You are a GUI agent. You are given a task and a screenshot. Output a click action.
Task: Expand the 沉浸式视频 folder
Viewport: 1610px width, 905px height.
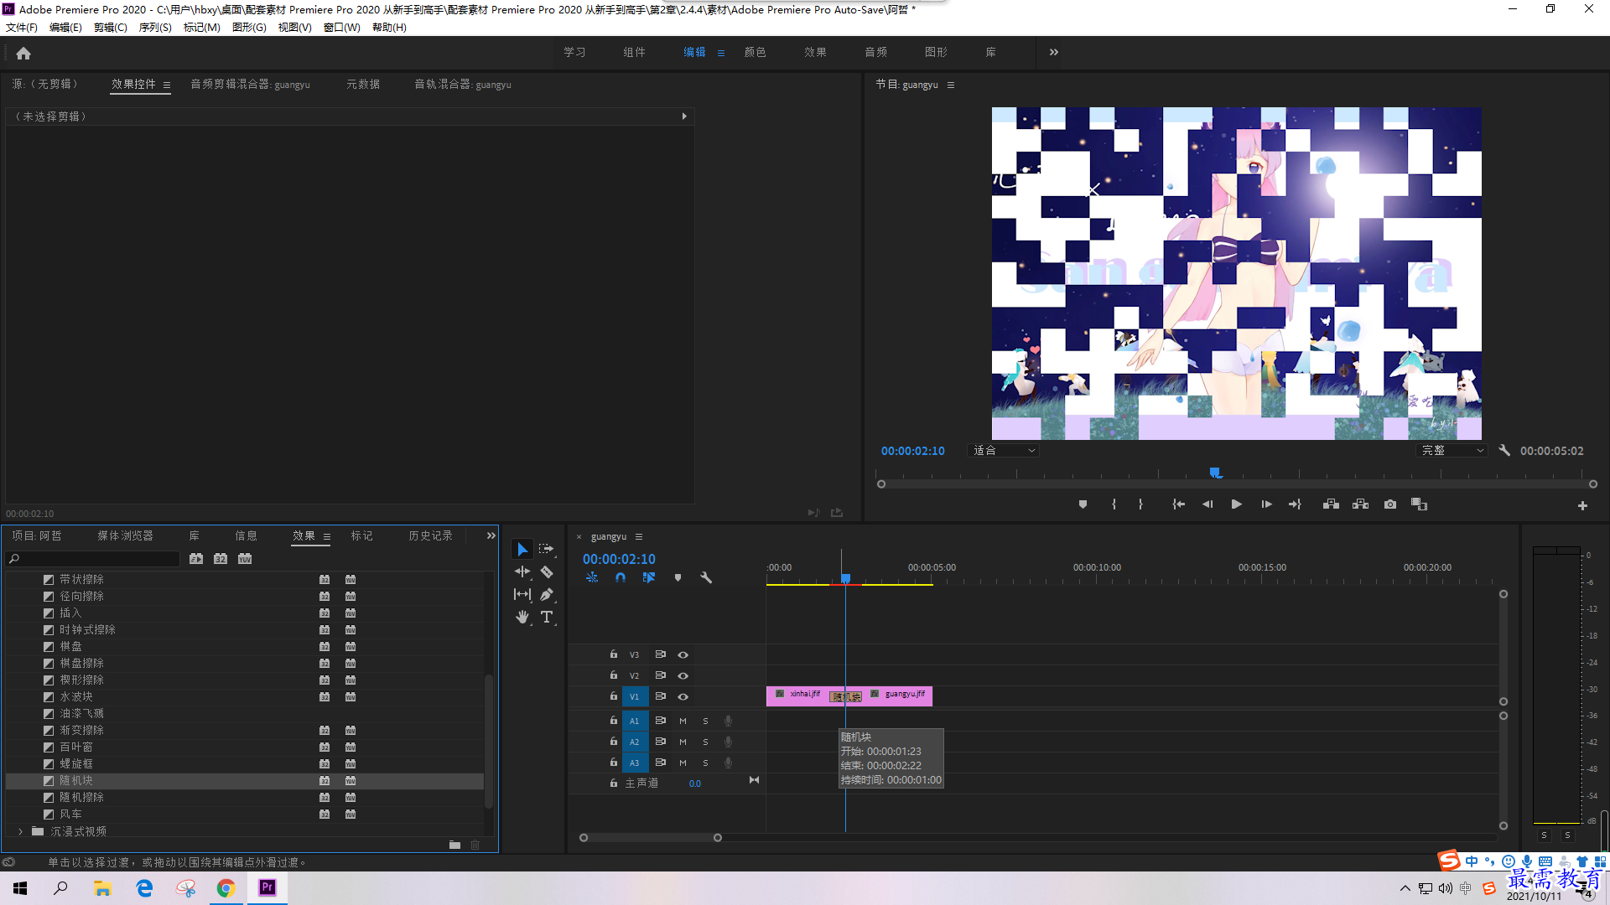coord(21,831)
